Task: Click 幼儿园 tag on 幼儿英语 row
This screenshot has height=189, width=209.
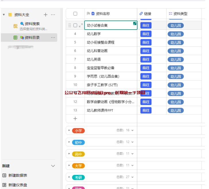Action: click(175, 60)
